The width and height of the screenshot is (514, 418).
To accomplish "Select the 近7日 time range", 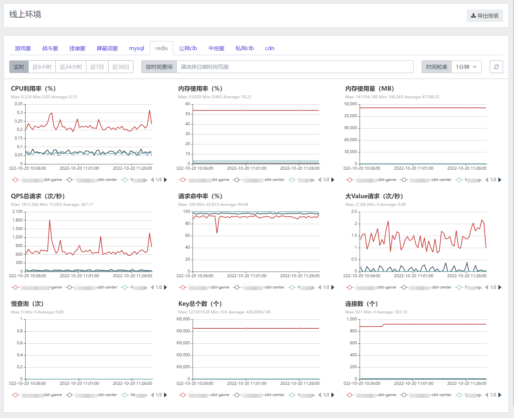I will pos(97,67).
